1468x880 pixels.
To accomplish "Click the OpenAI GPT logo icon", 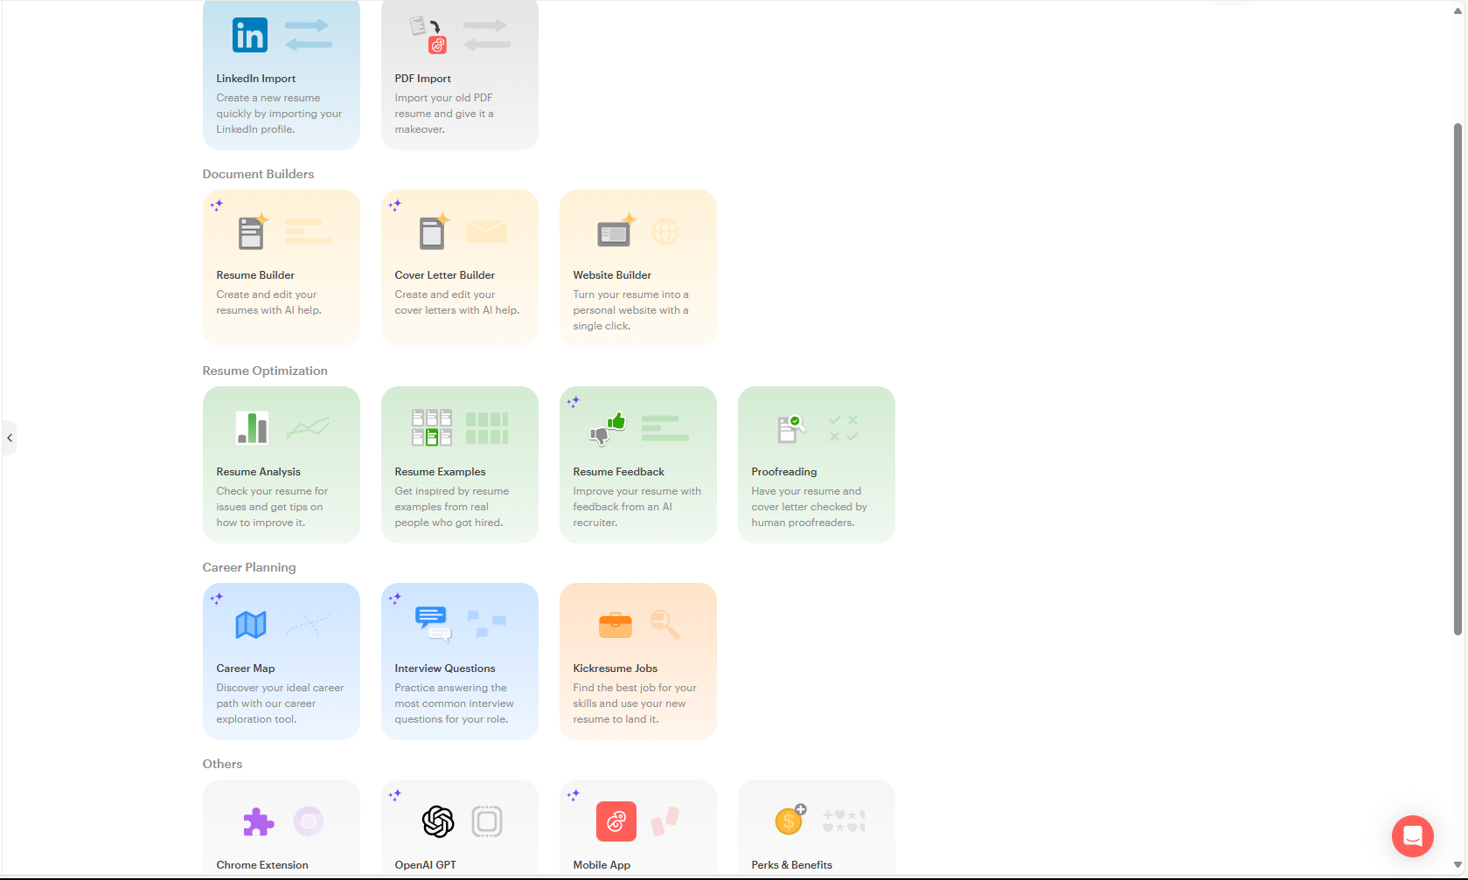I will 438,821.
